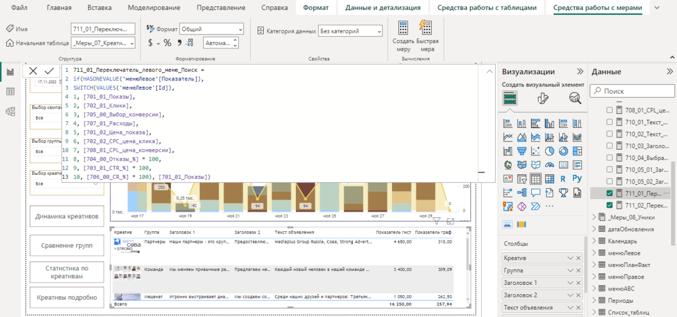Open the table data view in left sidebar
Screen dimensions: 677x317
10,92
